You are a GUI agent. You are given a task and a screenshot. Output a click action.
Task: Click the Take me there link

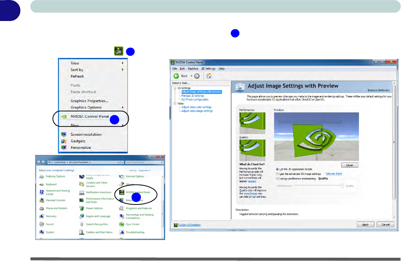point(334,174)
